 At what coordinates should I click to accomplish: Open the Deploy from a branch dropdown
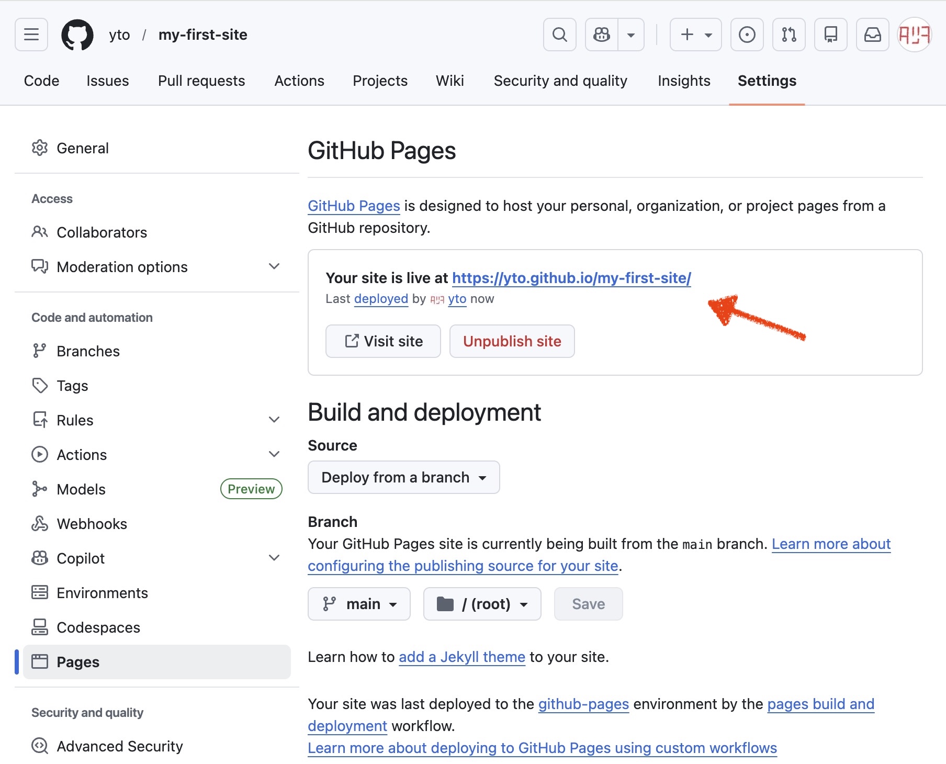(404, 477)
